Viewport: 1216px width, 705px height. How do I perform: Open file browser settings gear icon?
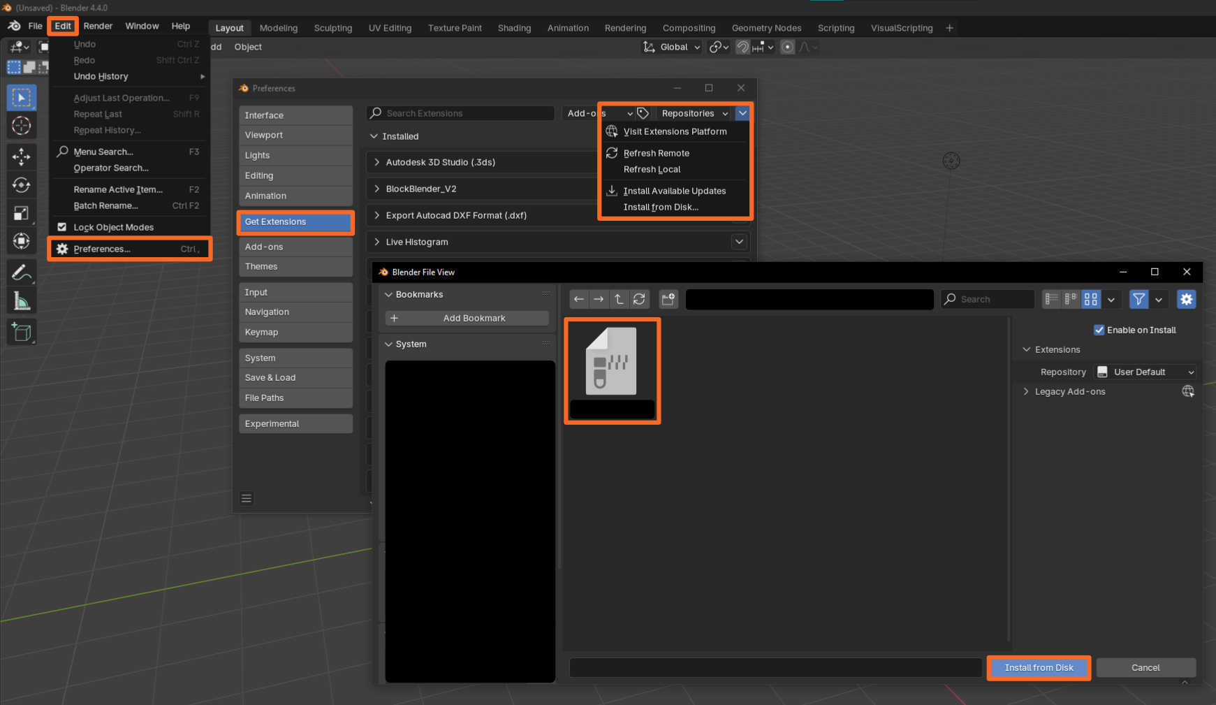click(x=1186, y=299)
